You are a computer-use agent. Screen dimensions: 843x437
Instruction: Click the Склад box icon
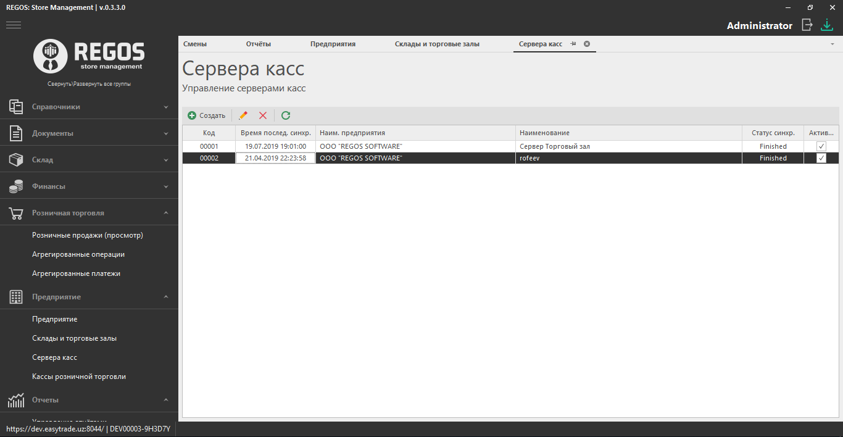pos(16,159)
